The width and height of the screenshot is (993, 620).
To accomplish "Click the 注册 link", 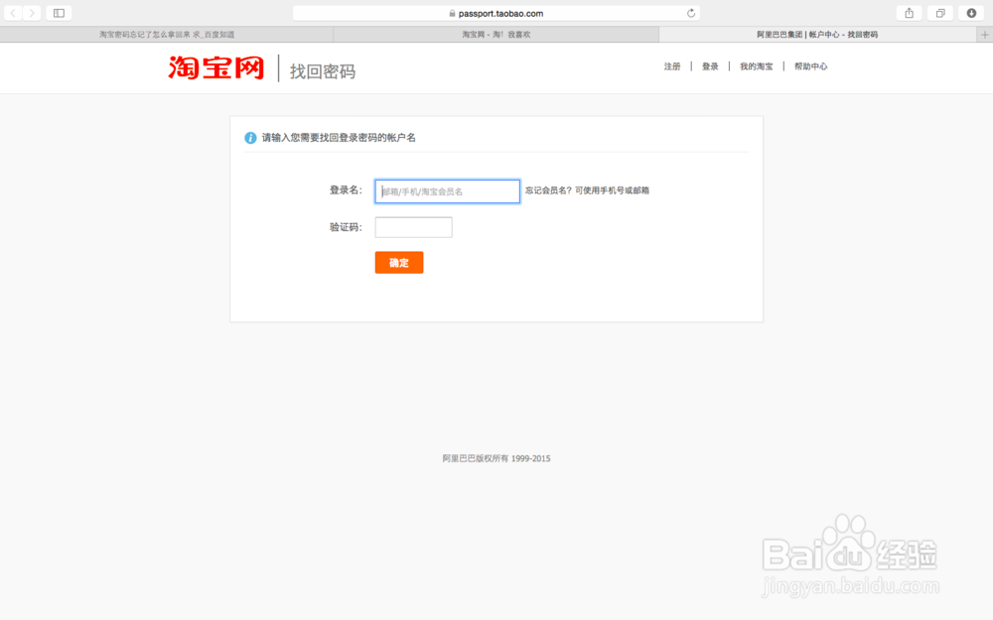I will tap(672, 65).
